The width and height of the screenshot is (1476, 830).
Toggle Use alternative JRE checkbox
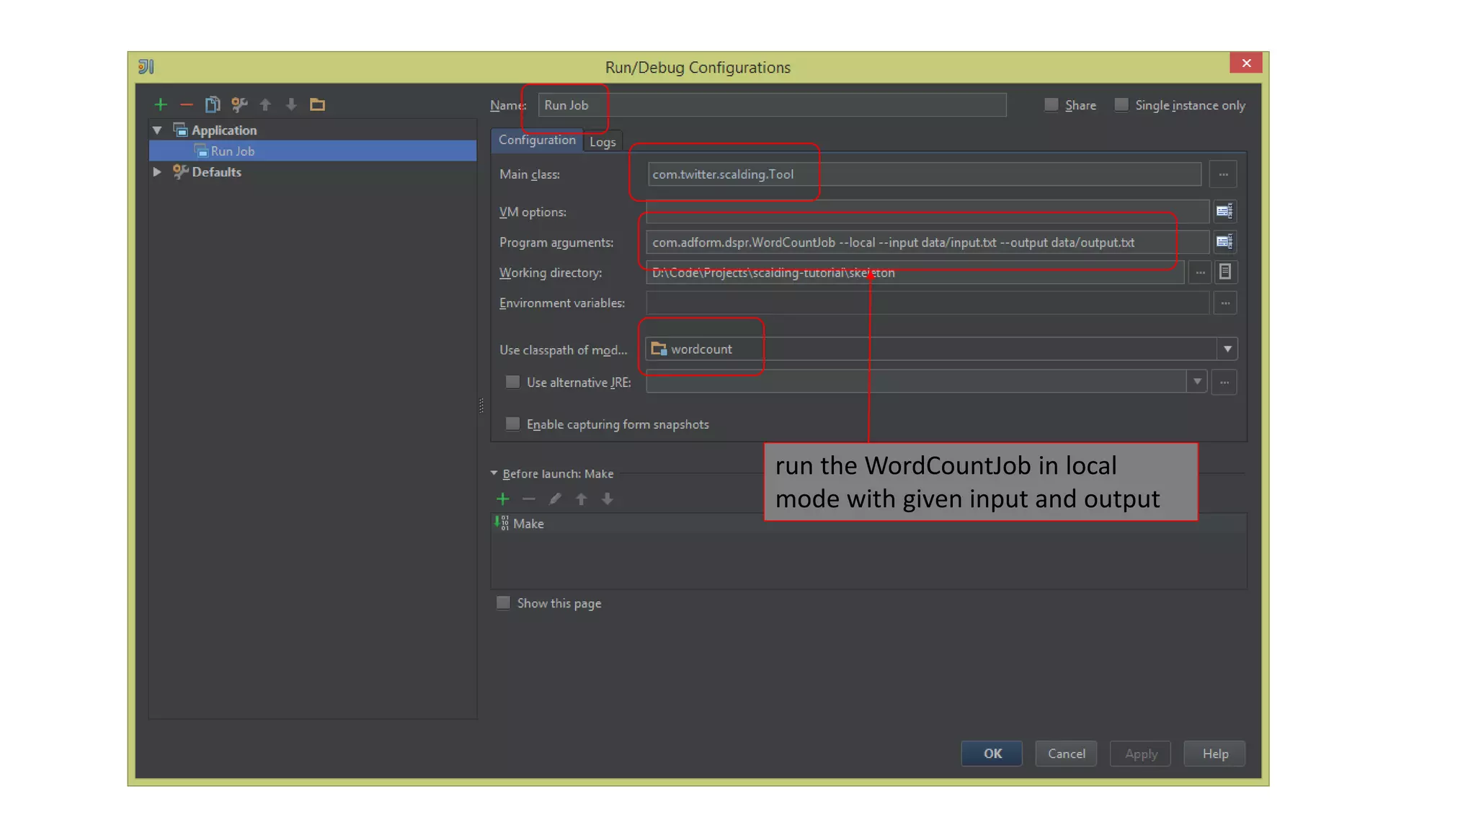point(512,382)
